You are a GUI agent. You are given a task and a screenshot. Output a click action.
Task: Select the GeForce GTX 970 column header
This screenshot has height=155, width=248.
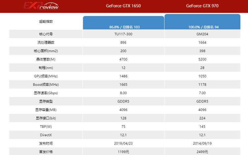coord(202,6)
